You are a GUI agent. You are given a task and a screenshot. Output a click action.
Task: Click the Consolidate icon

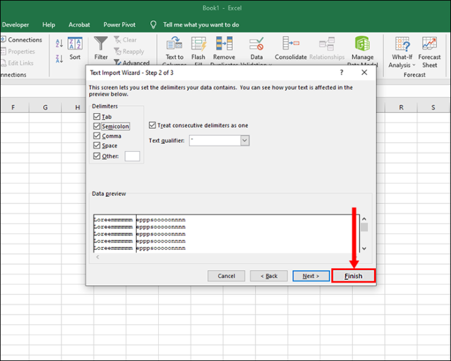(290, 43)
